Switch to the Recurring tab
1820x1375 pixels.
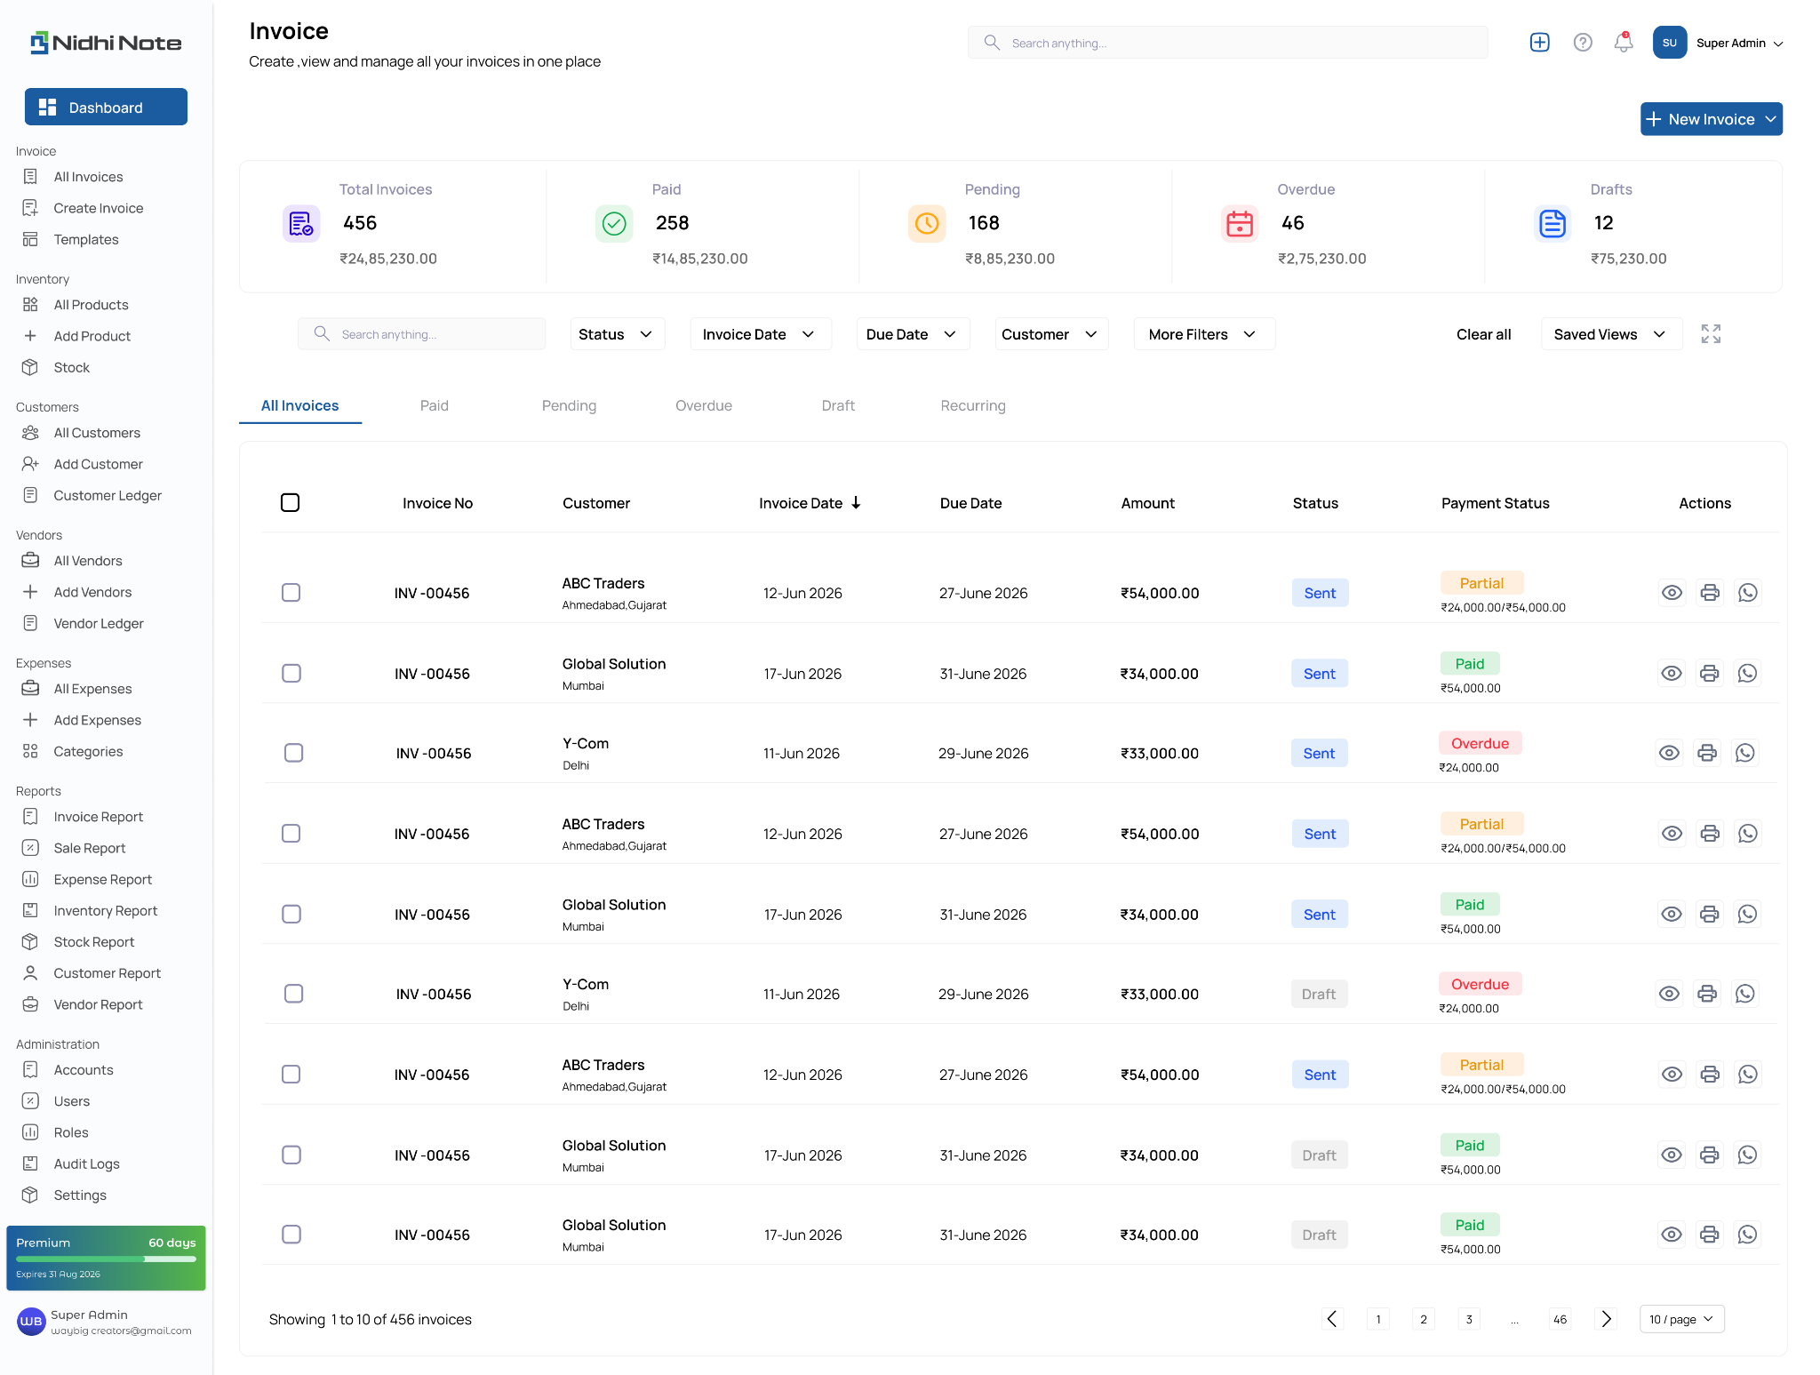(x=973, y=405)
